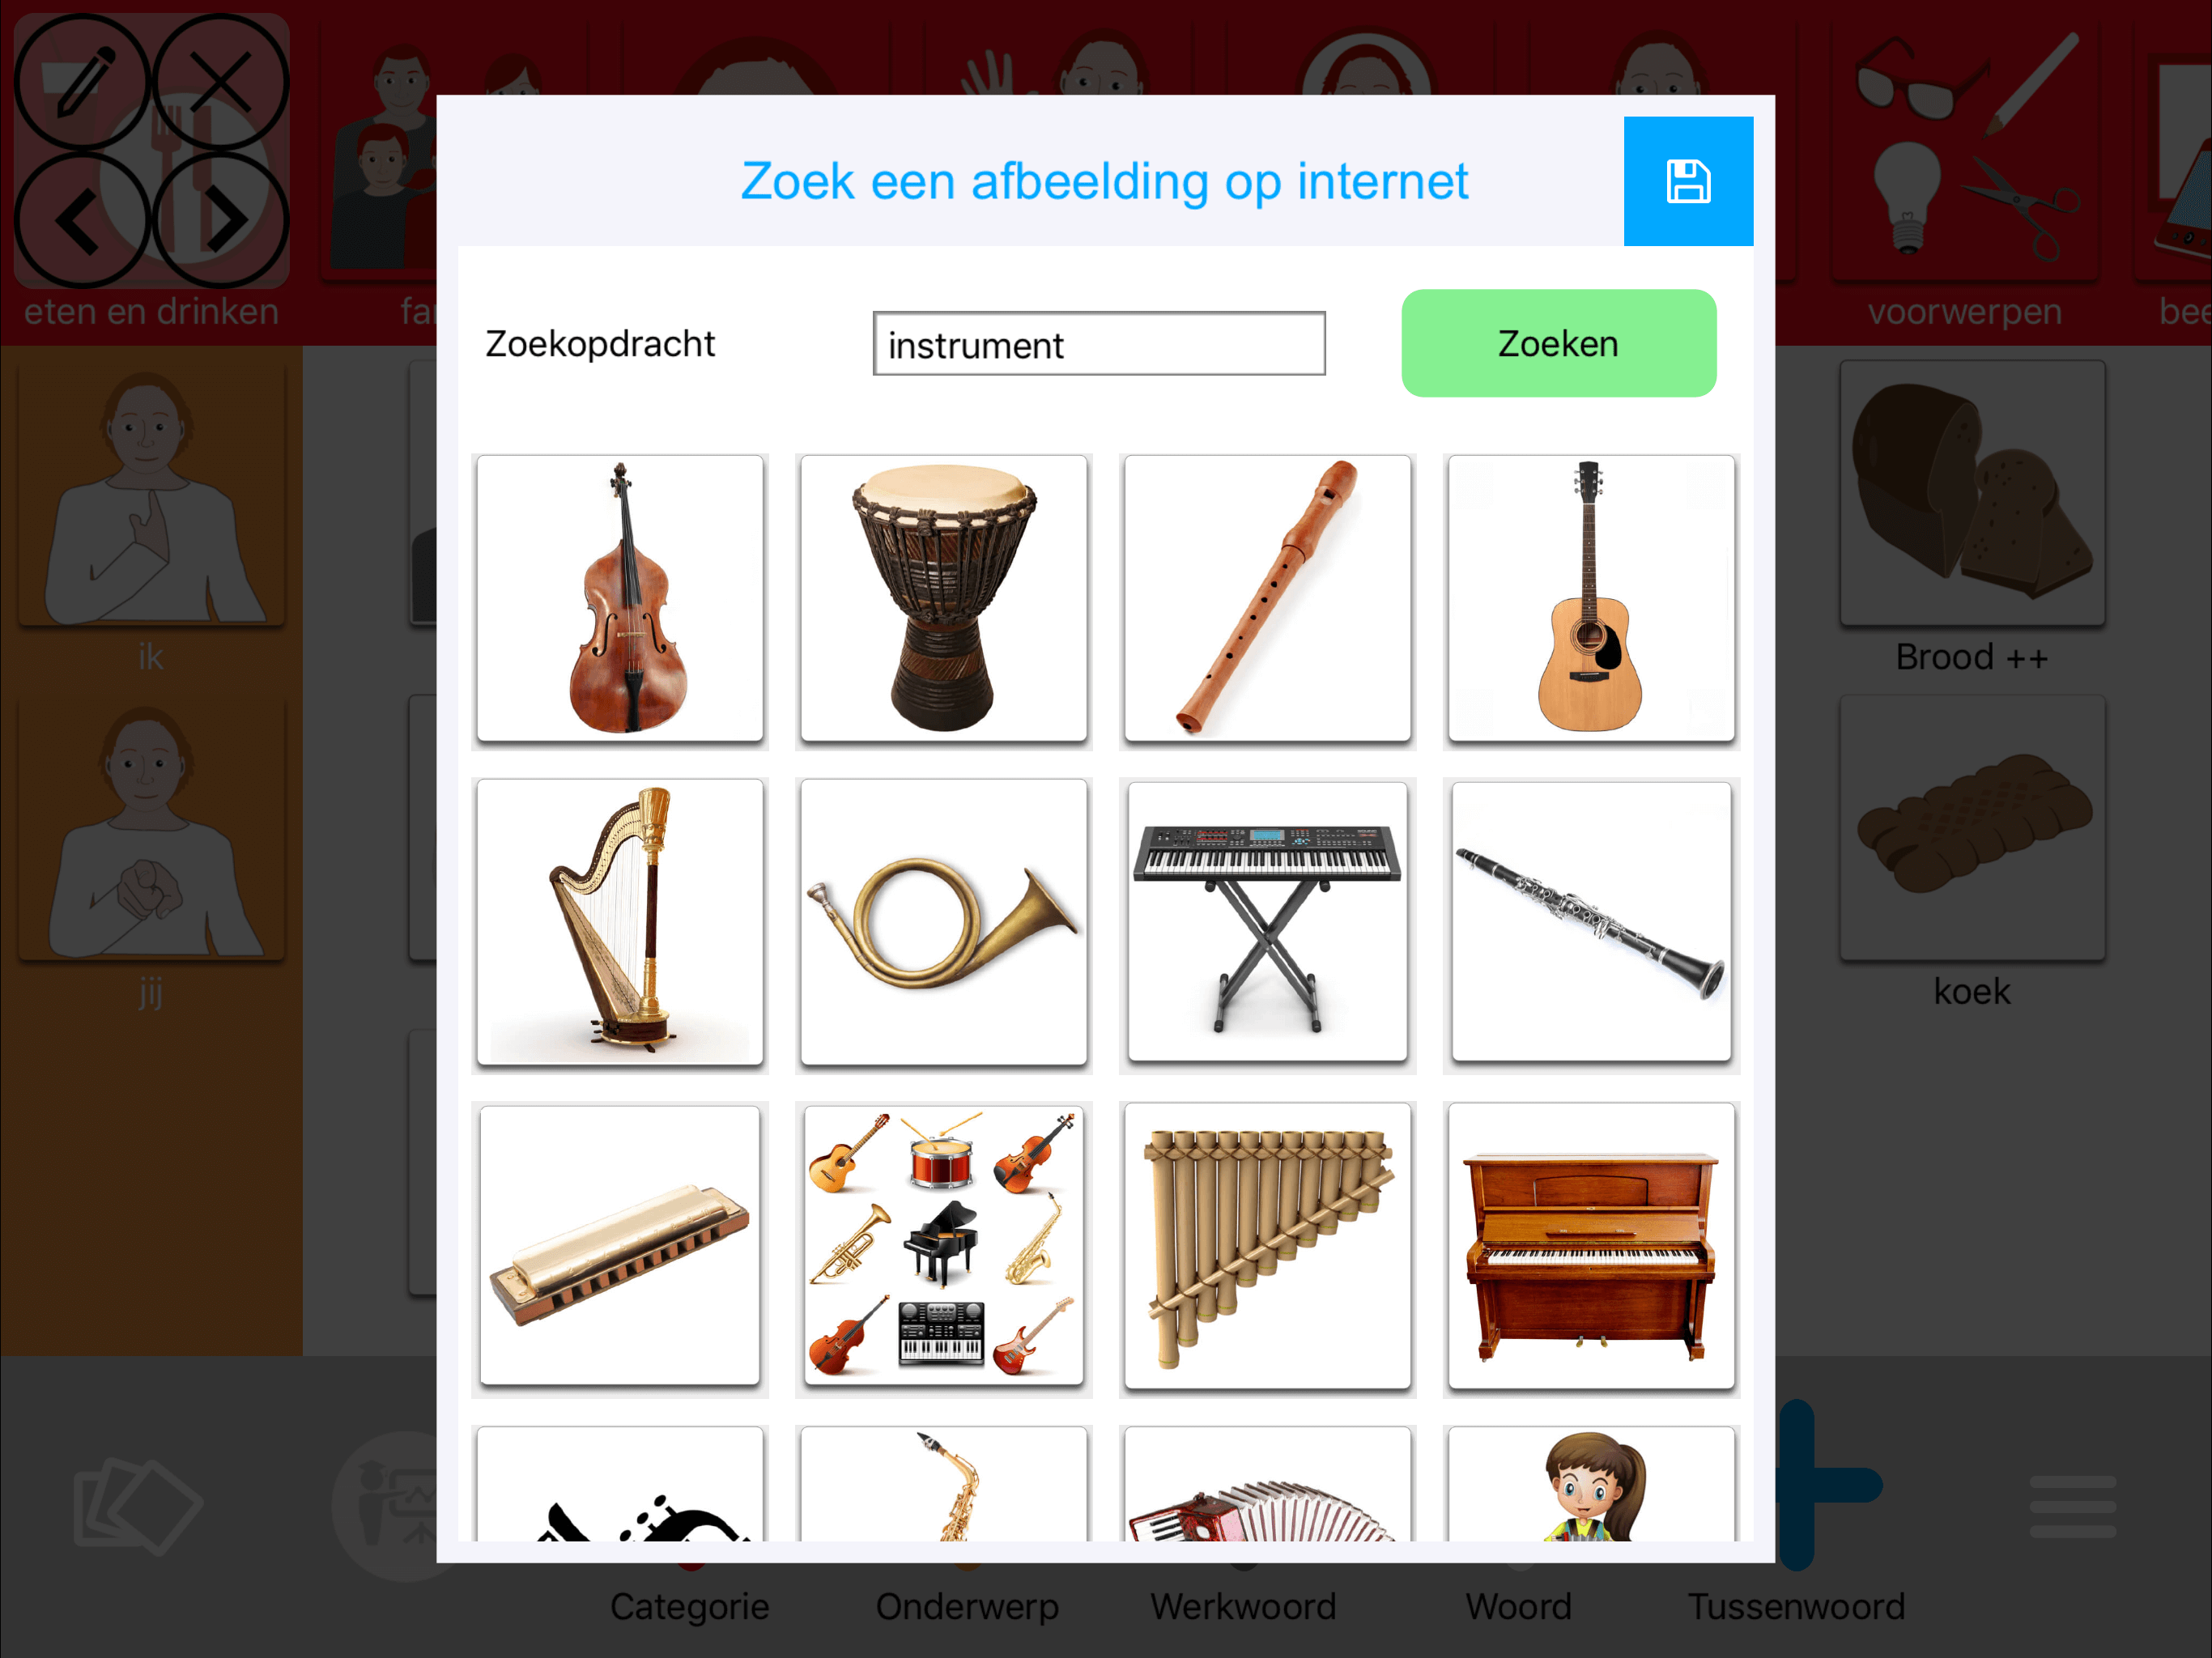Screen dimensions: 2212x1658
Task: Choose the red accordion image
Action: tap(1267, 1484)
